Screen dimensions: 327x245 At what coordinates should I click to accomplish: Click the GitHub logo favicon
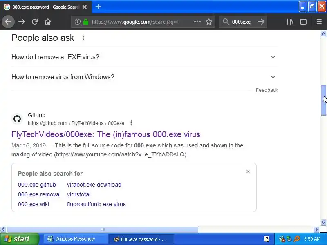[17, 119]
